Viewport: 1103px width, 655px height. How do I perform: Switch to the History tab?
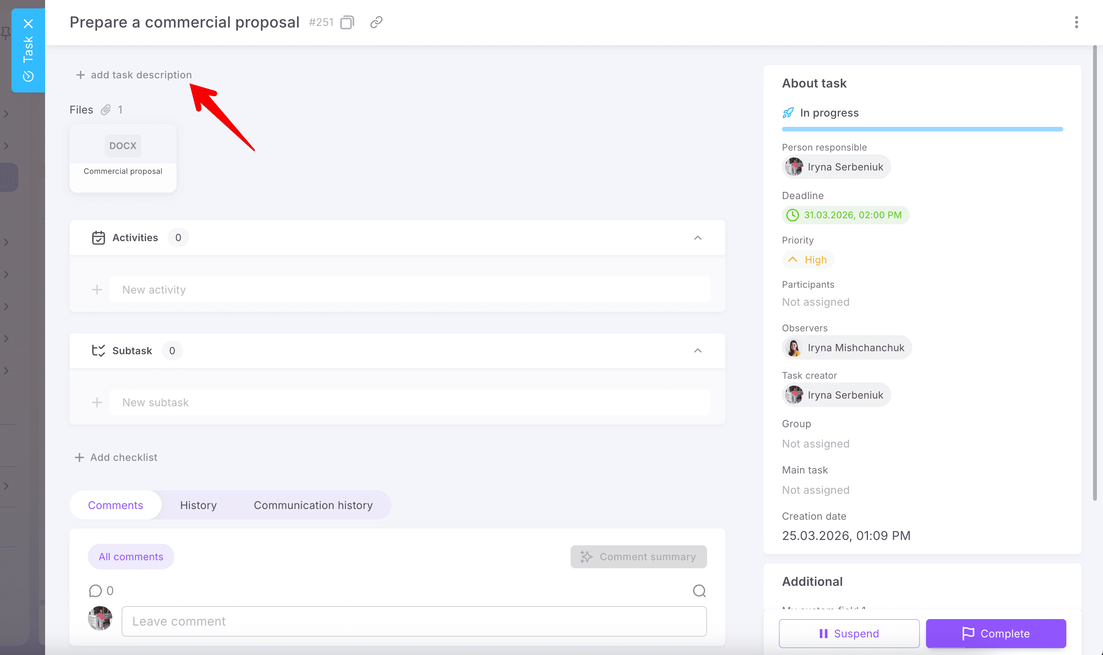point(198,505)
